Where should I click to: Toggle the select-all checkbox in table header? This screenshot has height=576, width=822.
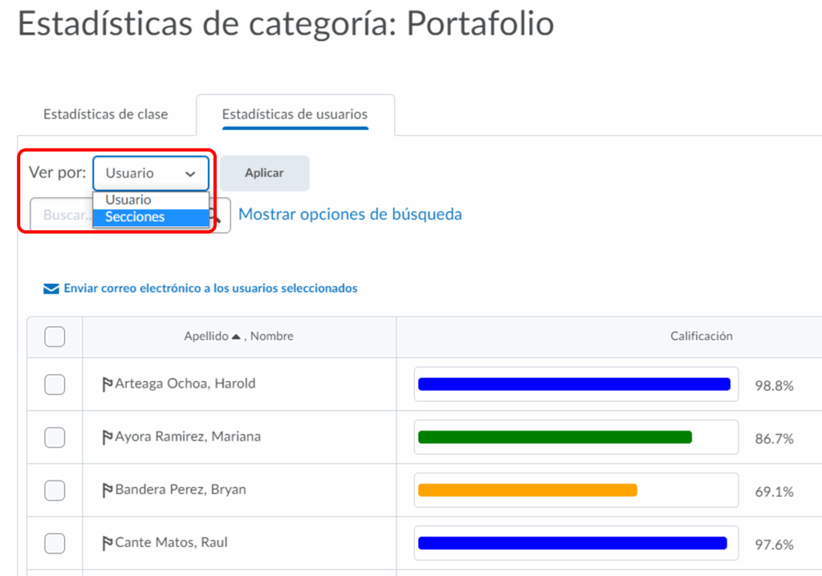(x=55, y=336)
